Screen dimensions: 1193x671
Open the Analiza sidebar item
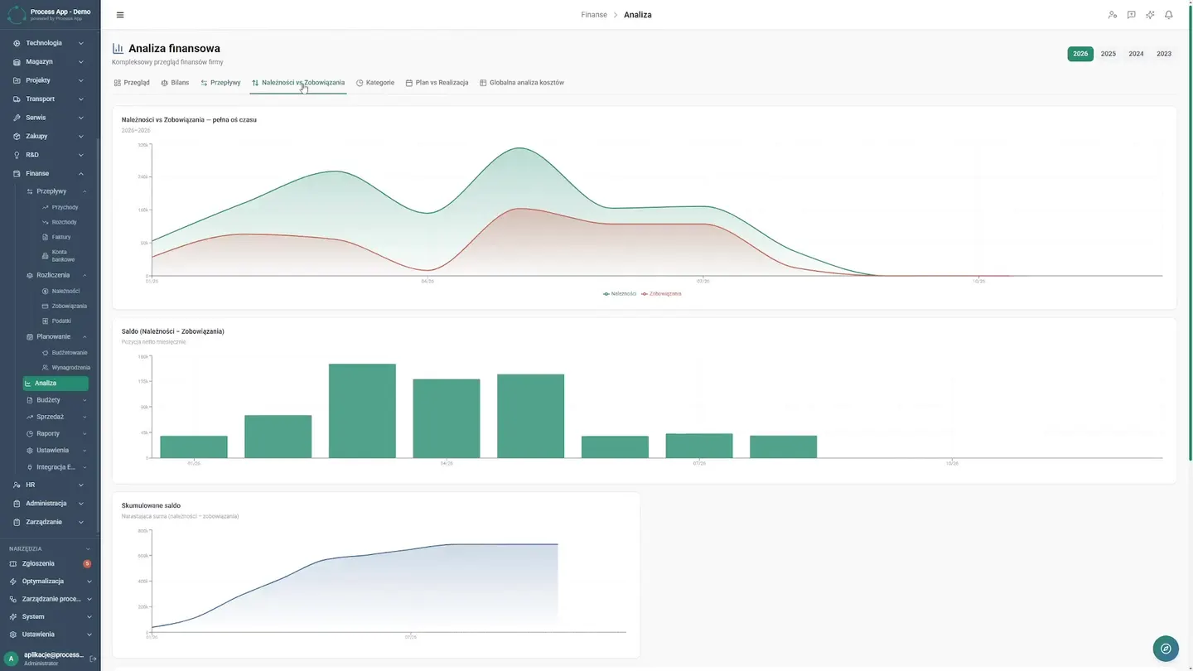coord(56,384)
